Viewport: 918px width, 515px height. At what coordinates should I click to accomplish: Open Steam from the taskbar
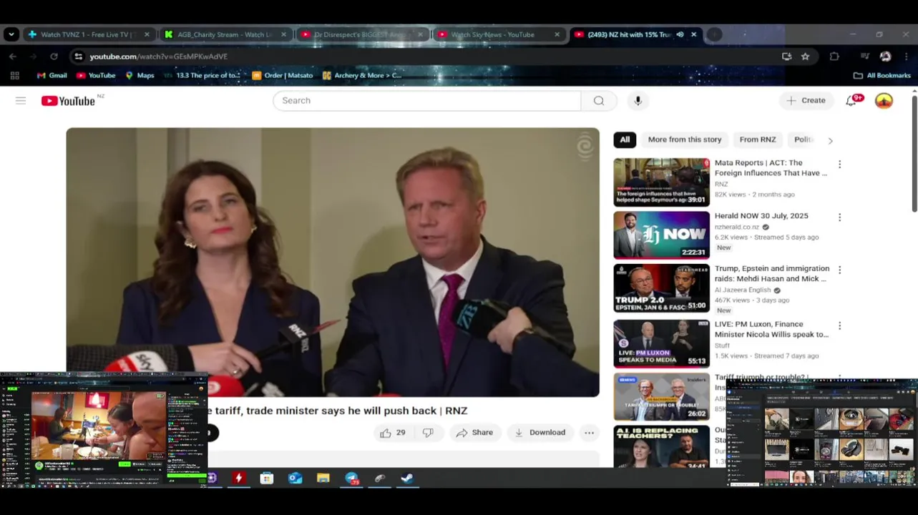click(407, 478)
